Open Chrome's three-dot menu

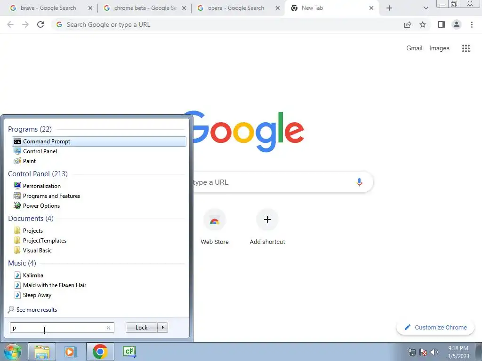pyautogui.click(x=472, y=24)
